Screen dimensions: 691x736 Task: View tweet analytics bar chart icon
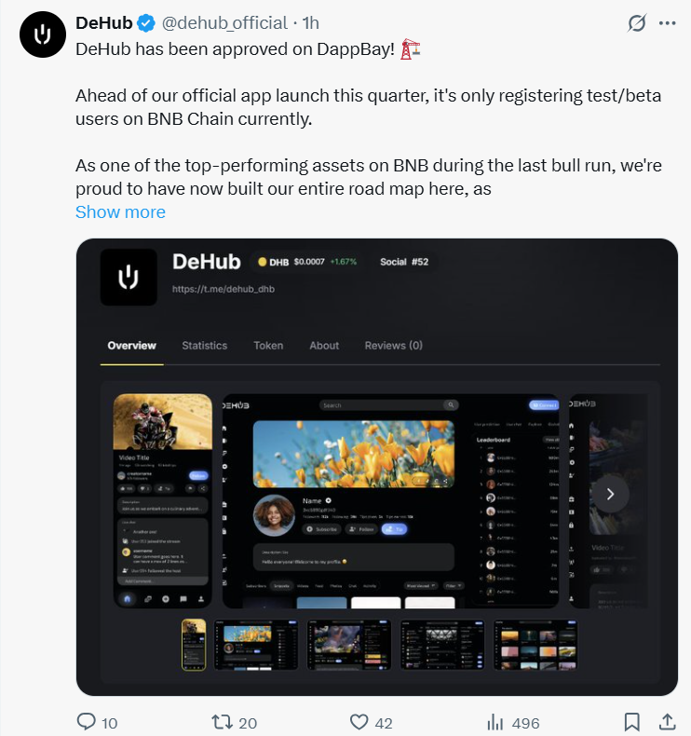(495, 722)
